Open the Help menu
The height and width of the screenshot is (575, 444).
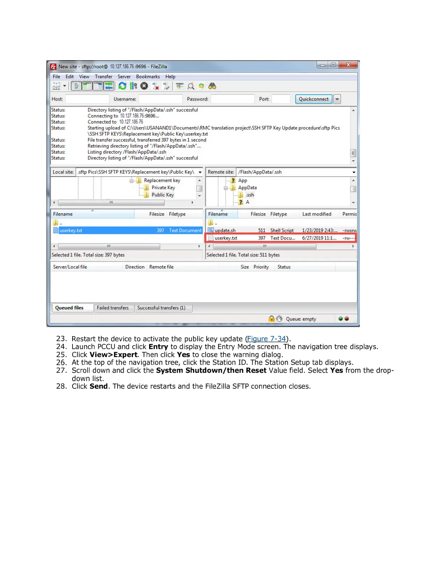click(170, 77)
